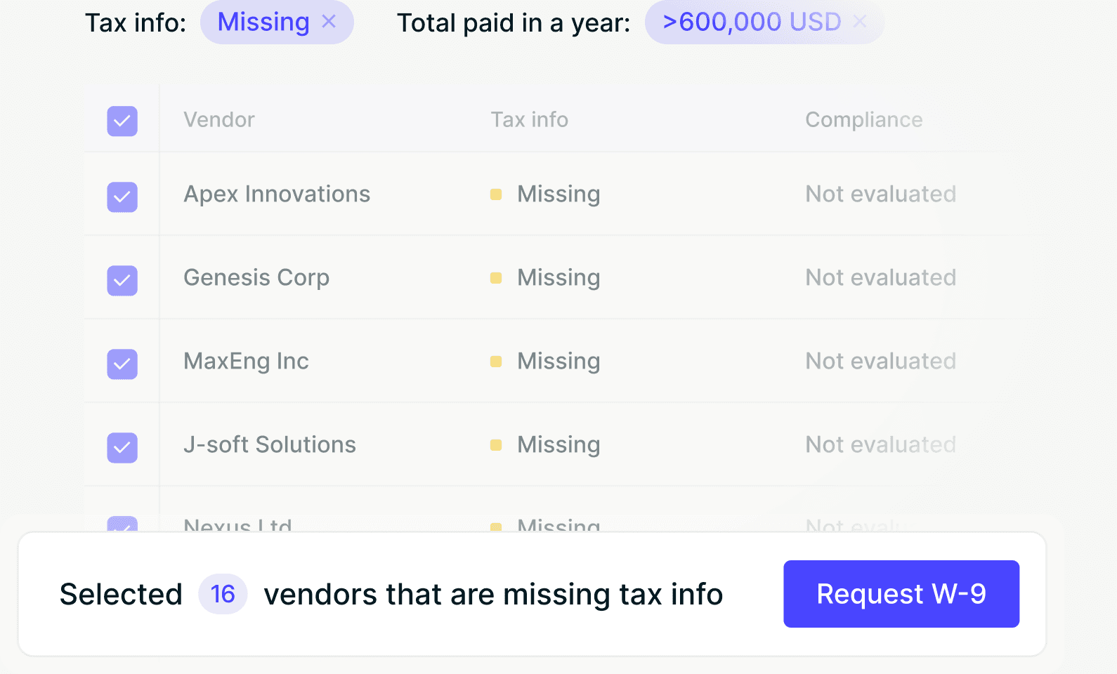1117x674 pixels.
Task: Deselect the Apex Innovations checkbox
Action: point(122,197)
